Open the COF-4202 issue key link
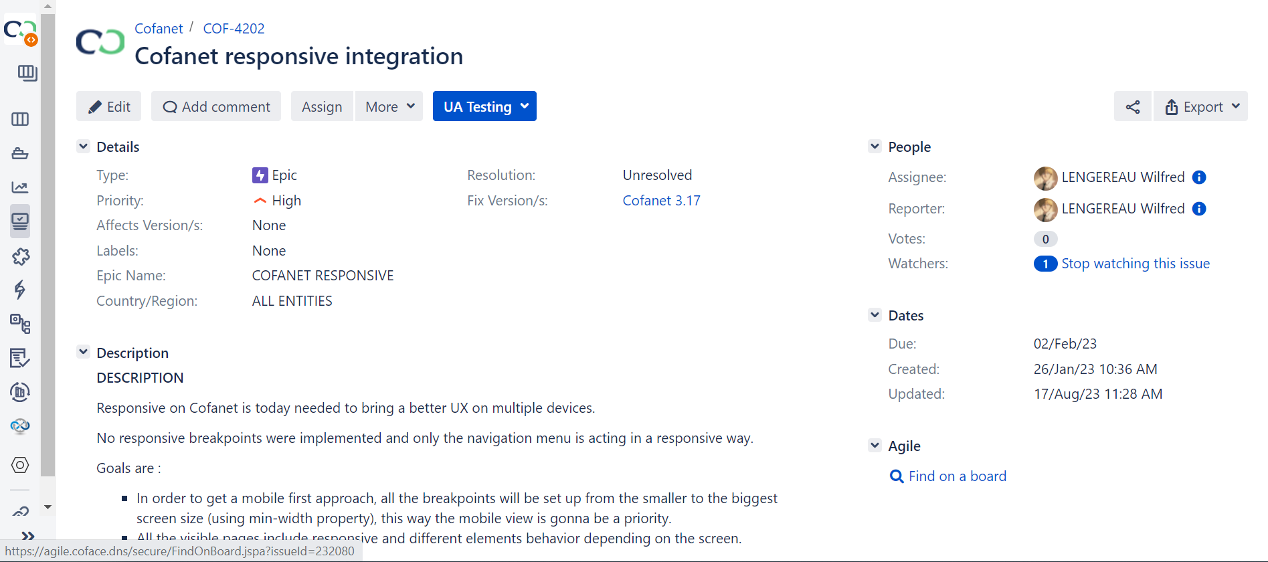The width and height of the screenshot is (1268, 562). tap(234, 29)
